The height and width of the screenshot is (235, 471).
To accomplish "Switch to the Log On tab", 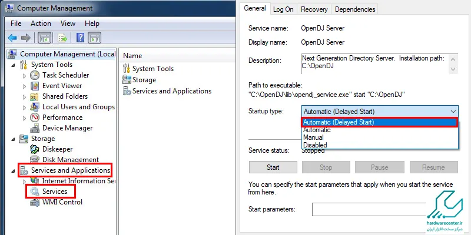I will click(x=283, y=9).
